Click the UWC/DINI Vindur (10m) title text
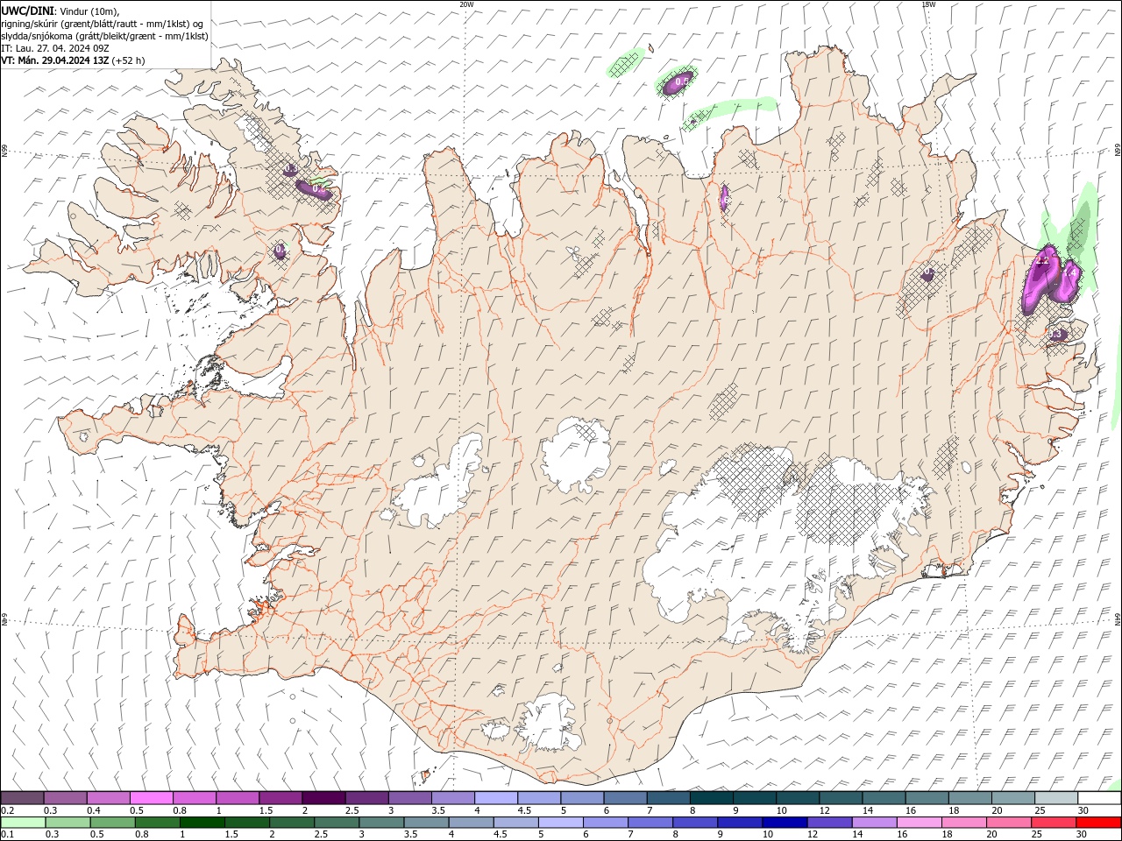The image size is (1122, 841). 60,11
